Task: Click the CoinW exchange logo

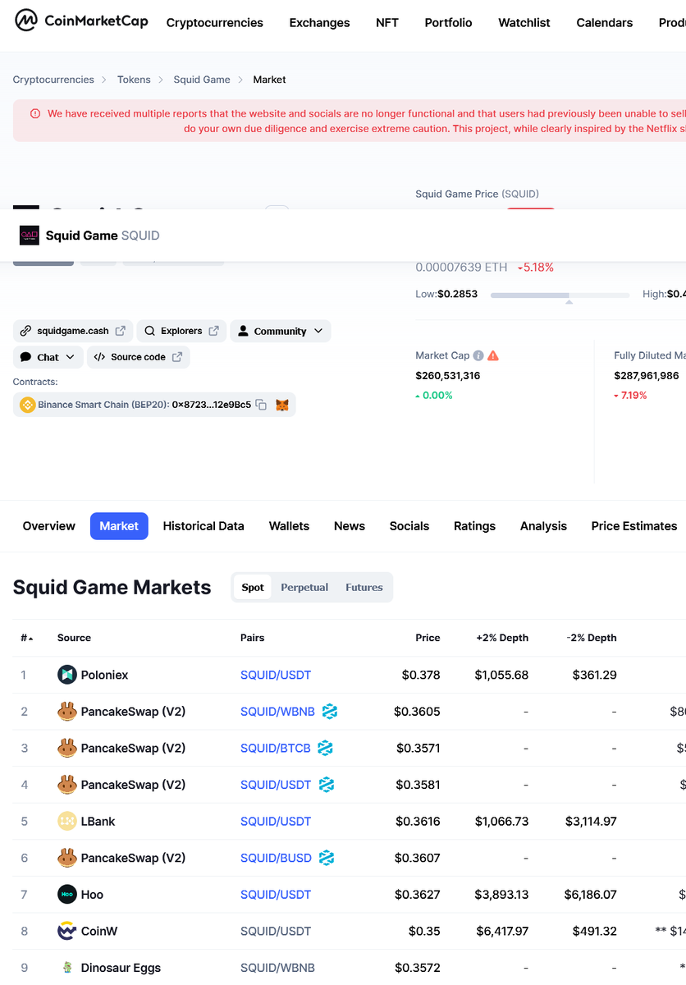Action: 67,931
